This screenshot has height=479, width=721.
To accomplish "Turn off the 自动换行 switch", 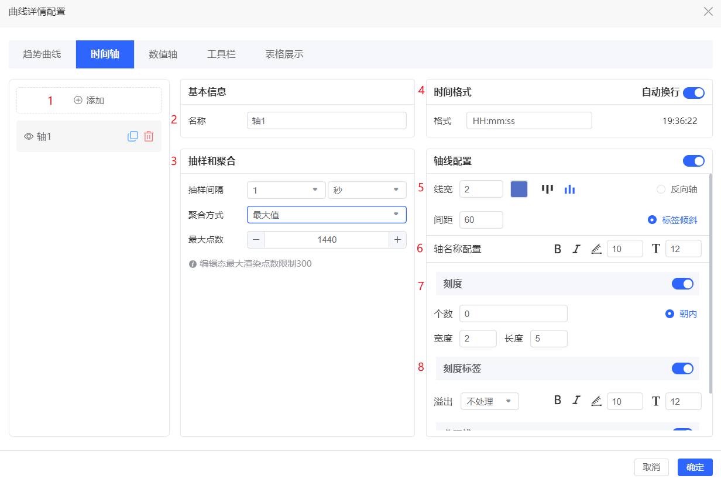I will (693, 92).
